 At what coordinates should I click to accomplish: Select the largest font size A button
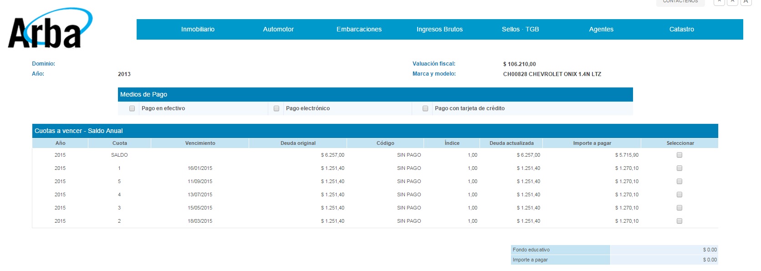click(x=746, y=2)
